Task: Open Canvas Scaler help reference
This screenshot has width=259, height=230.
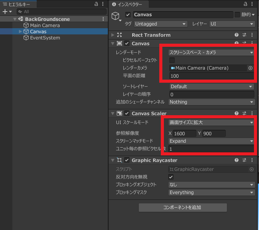Action: pyautogui.click(x=237, y=113)
